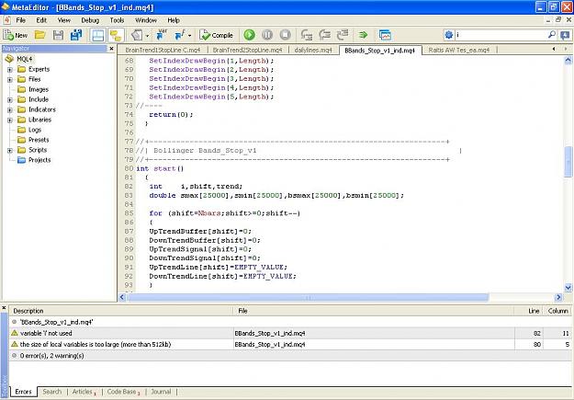The width and height of the screenshot is (574, 400).
Task: Select the Images folder
Action: [38, 89]
